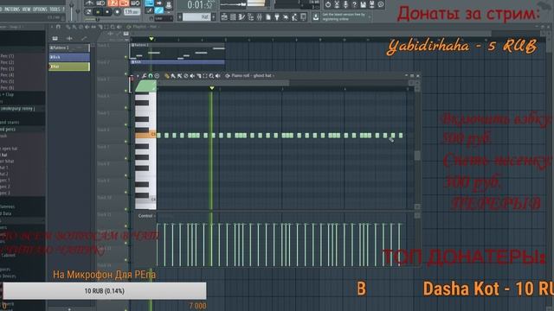This screenshot has height=311, width=554.
Task: Open the Control event lane selector
Action: [146, 216]
